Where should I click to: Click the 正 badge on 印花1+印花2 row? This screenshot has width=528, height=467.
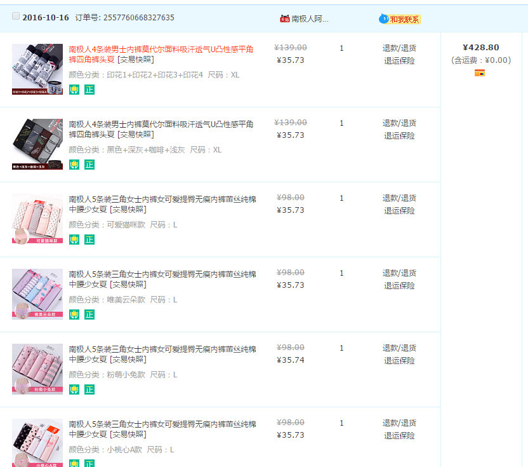[x=89, y=90]
